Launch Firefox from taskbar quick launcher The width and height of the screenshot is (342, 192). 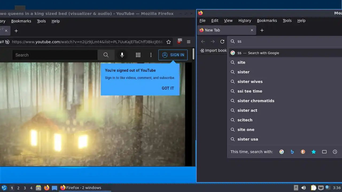[46, 188]
